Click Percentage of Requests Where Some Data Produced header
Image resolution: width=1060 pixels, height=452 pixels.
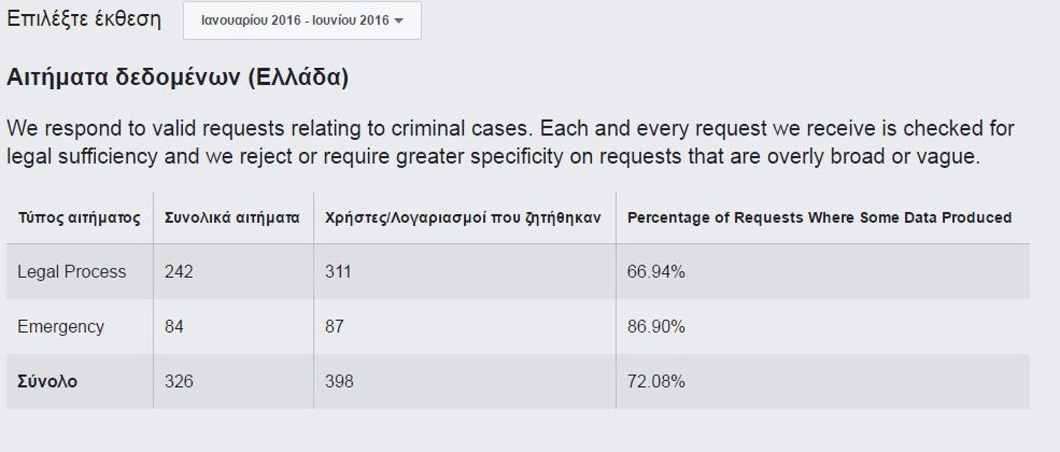click(819, 218)
